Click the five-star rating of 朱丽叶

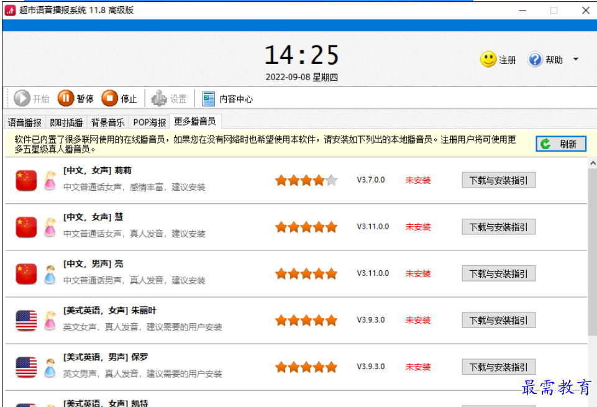306,320
